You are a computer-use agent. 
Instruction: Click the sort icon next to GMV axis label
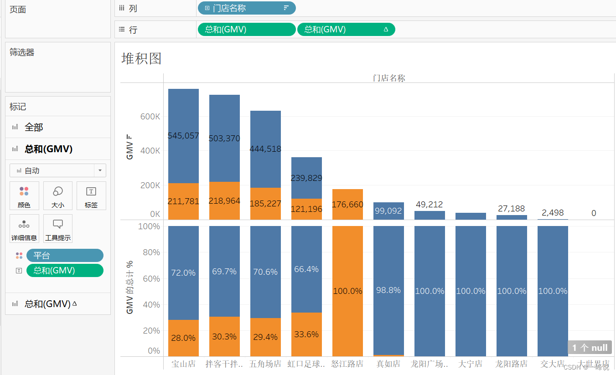tap(129, 137)
